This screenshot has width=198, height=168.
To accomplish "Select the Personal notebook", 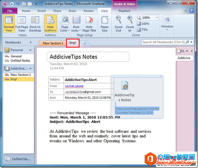I will pyautogui.click(x=16, y=50).
